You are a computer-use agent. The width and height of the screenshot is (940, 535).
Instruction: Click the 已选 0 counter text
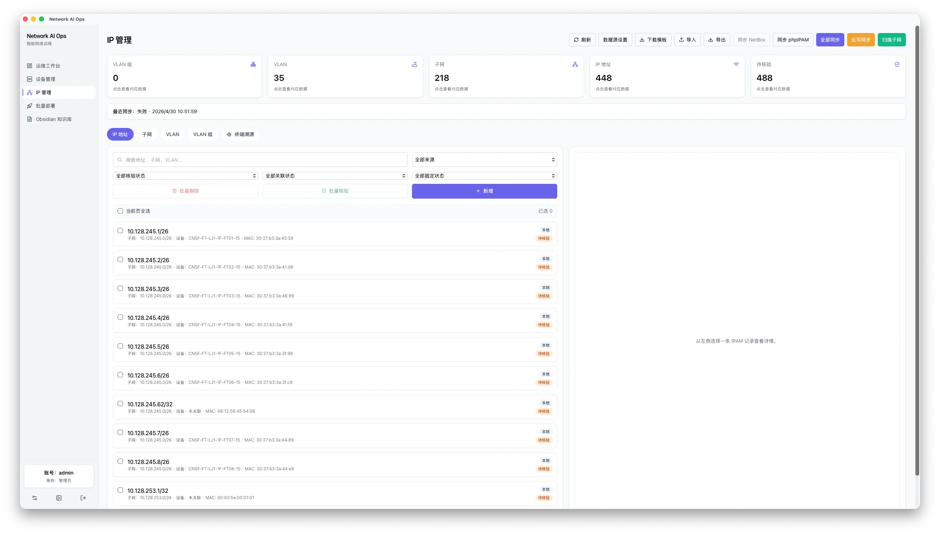[545, 211]
